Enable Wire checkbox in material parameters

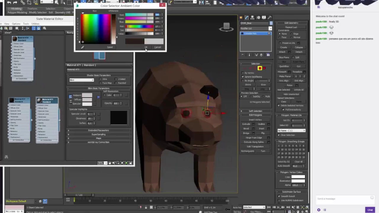[100, 79]
